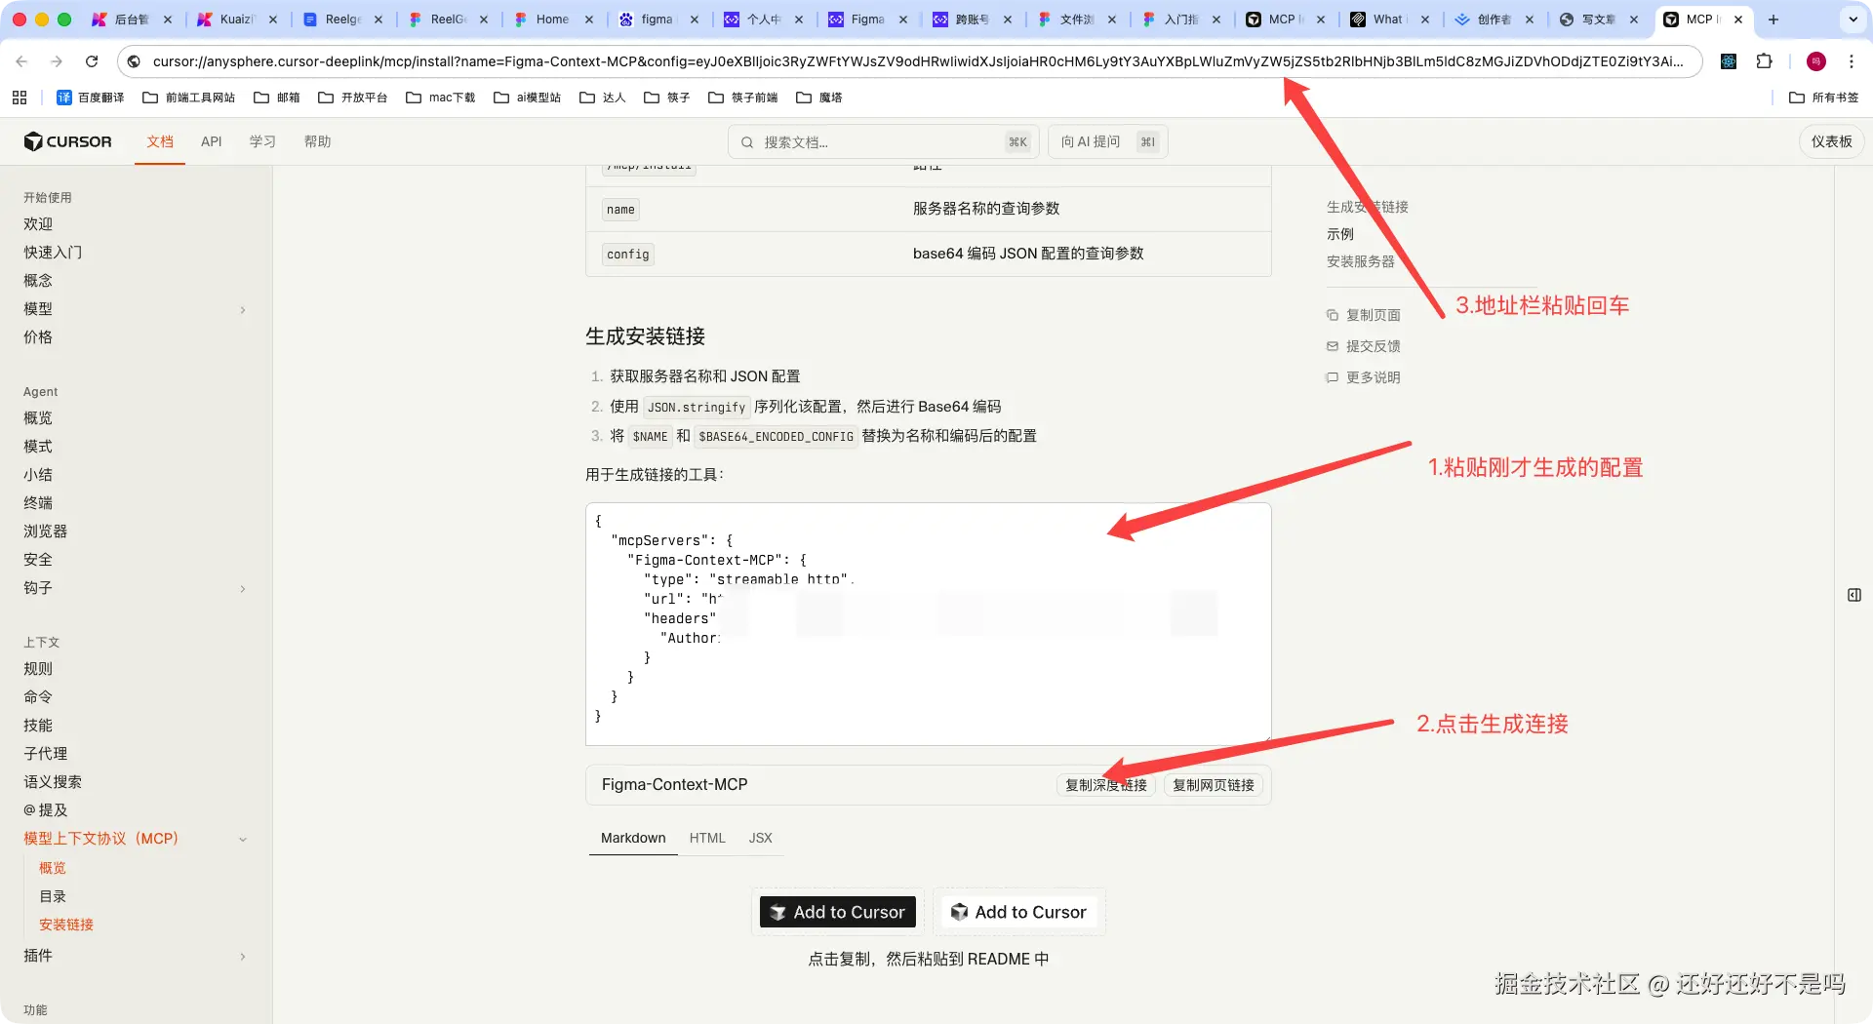Open the 前端工具网站 bookmark folder
Image resolution: width=1873 pixels, height=1024 pixels.
coord(189,98)
